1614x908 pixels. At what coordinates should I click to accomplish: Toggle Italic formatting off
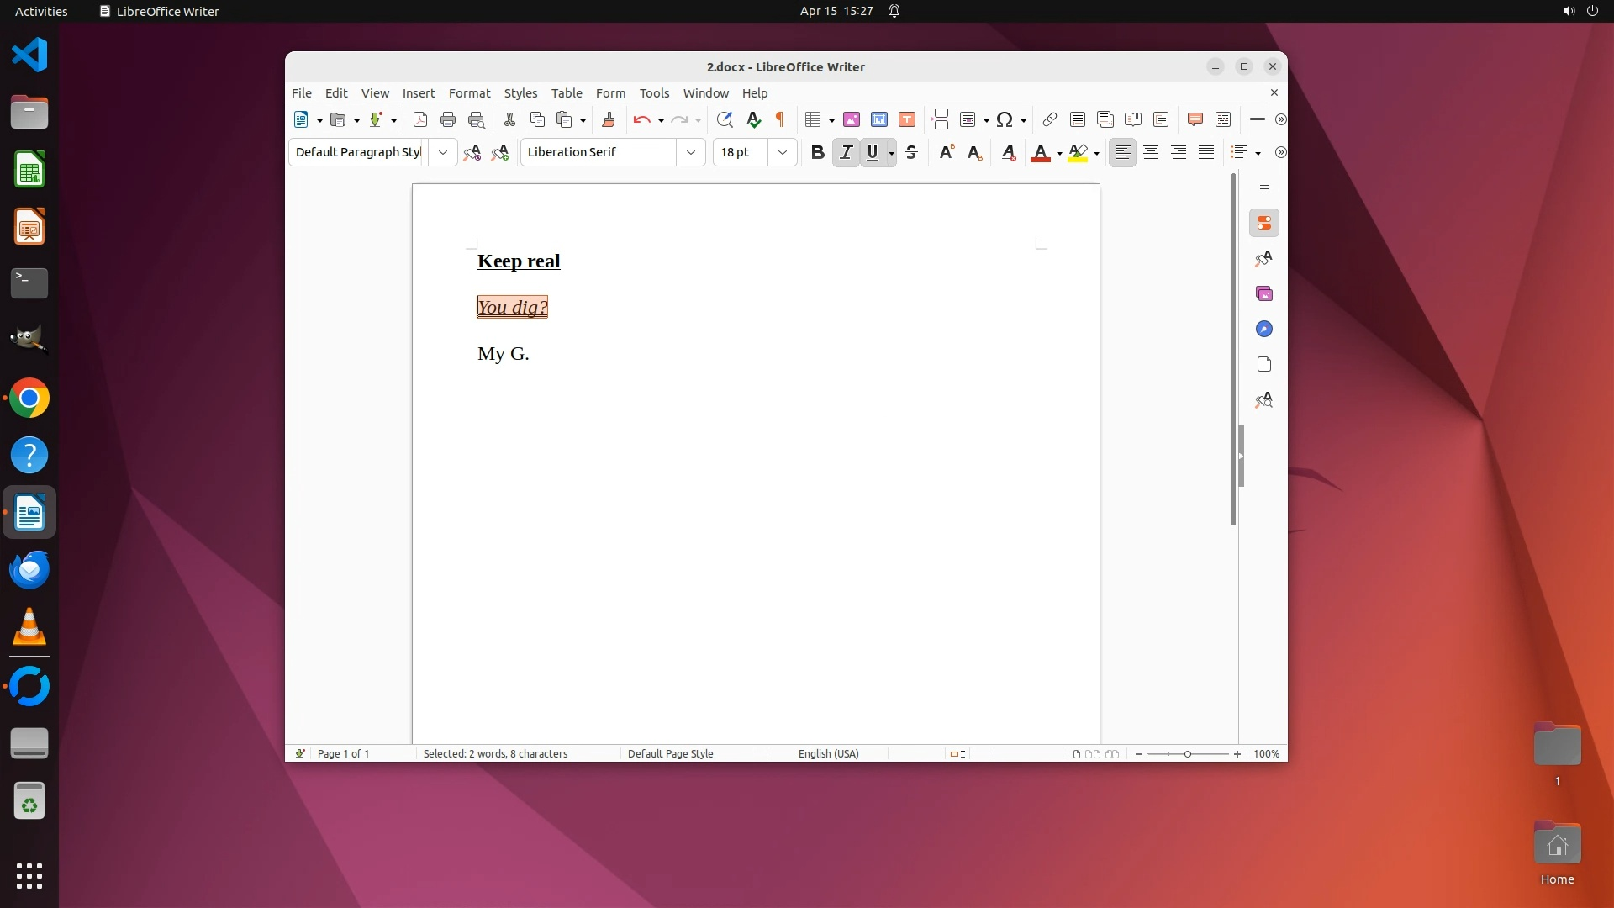846,153
